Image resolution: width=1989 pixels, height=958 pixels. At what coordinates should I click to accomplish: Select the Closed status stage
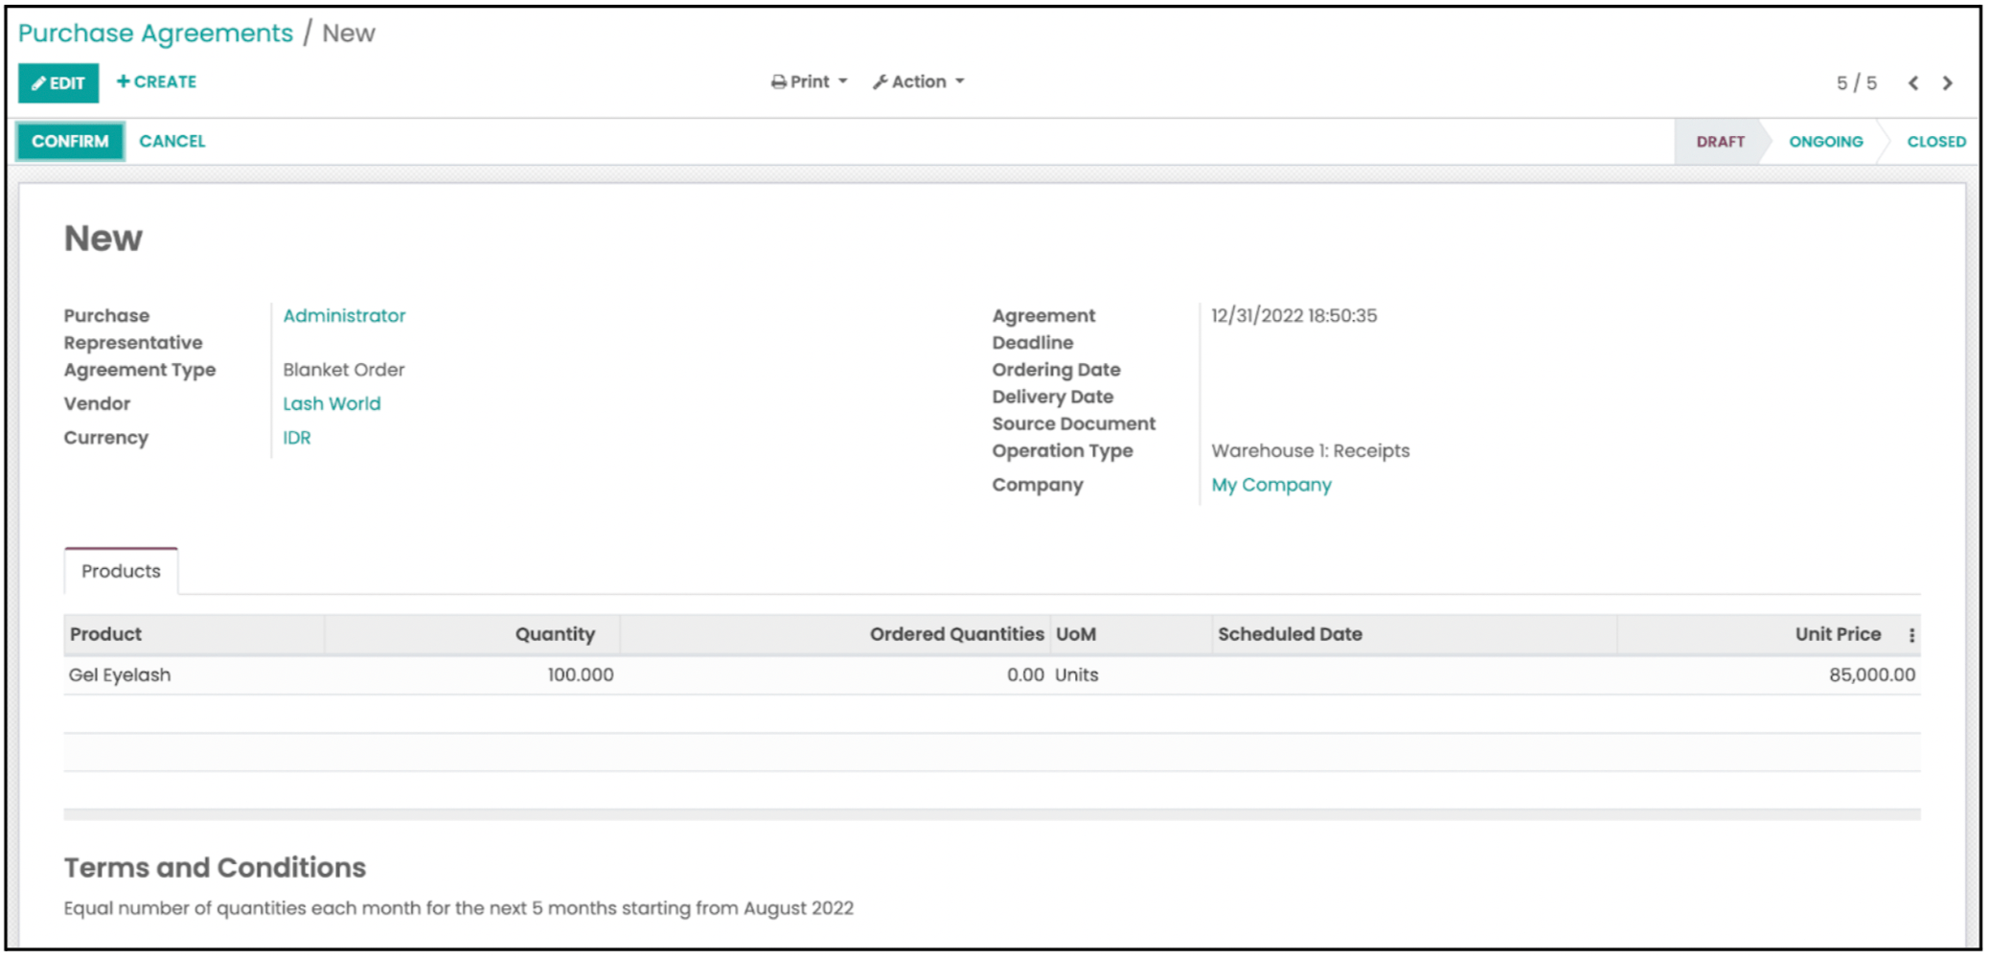pyautogui.click(x=1935, y=142)
